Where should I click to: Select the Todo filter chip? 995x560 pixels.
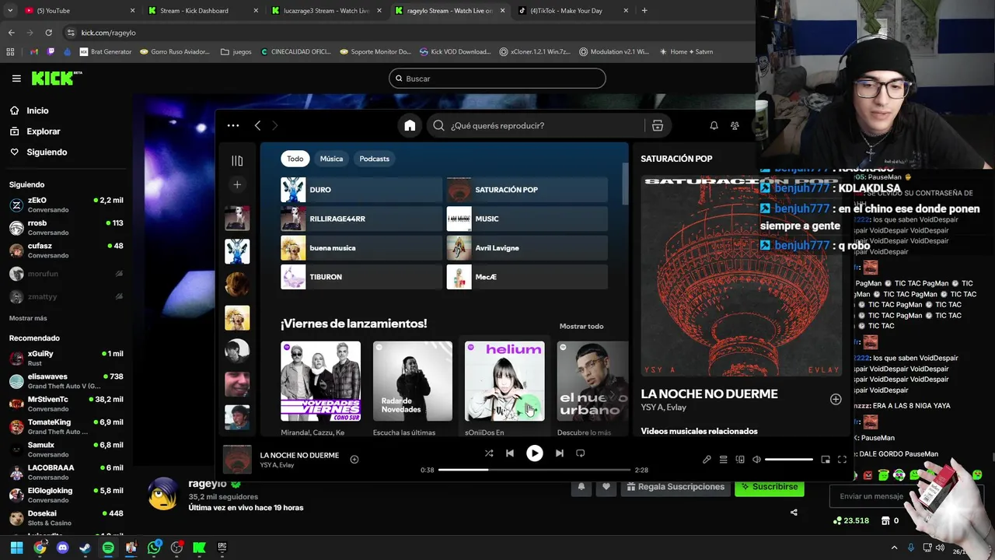pos(295,159)
